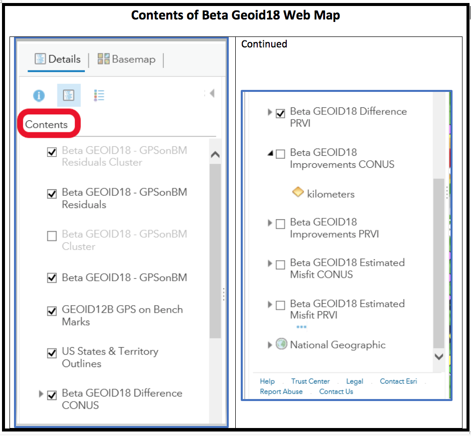Open the more options dots under Misfit PRVI

[301, 327]
